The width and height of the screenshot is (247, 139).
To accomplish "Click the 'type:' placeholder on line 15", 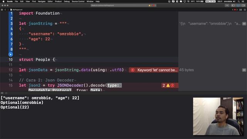I will [x=114, y=85].
